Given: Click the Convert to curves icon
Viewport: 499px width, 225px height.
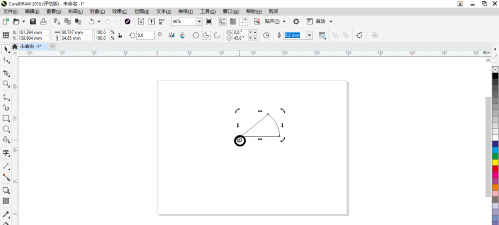Looking at the screenshot, I should [x=359, y=35].
